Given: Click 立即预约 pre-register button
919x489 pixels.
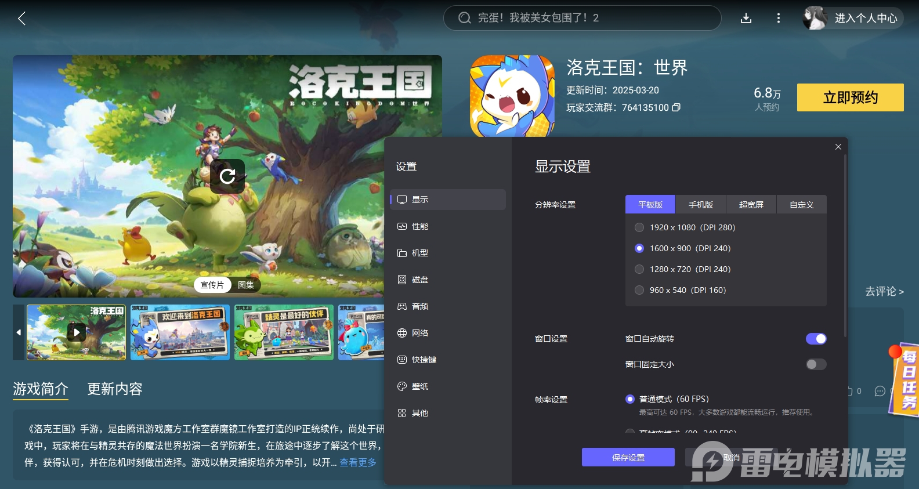Looking at the screenshot, I should point(851,97).
